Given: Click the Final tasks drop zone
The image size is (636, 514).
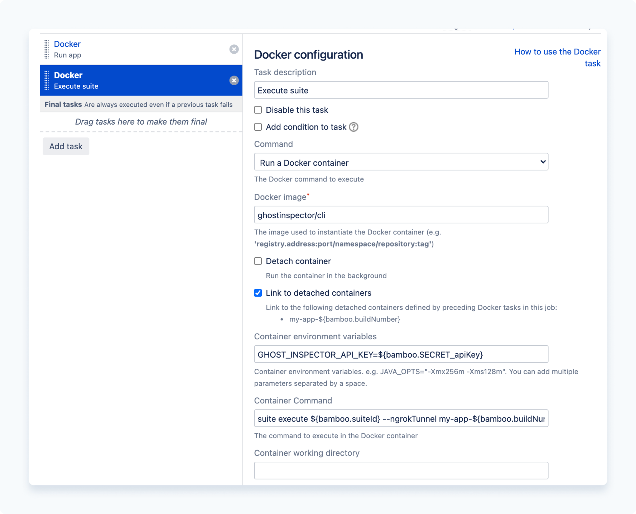Looking at the screenshot, I should pyautogui.click(x=141, y=122).
